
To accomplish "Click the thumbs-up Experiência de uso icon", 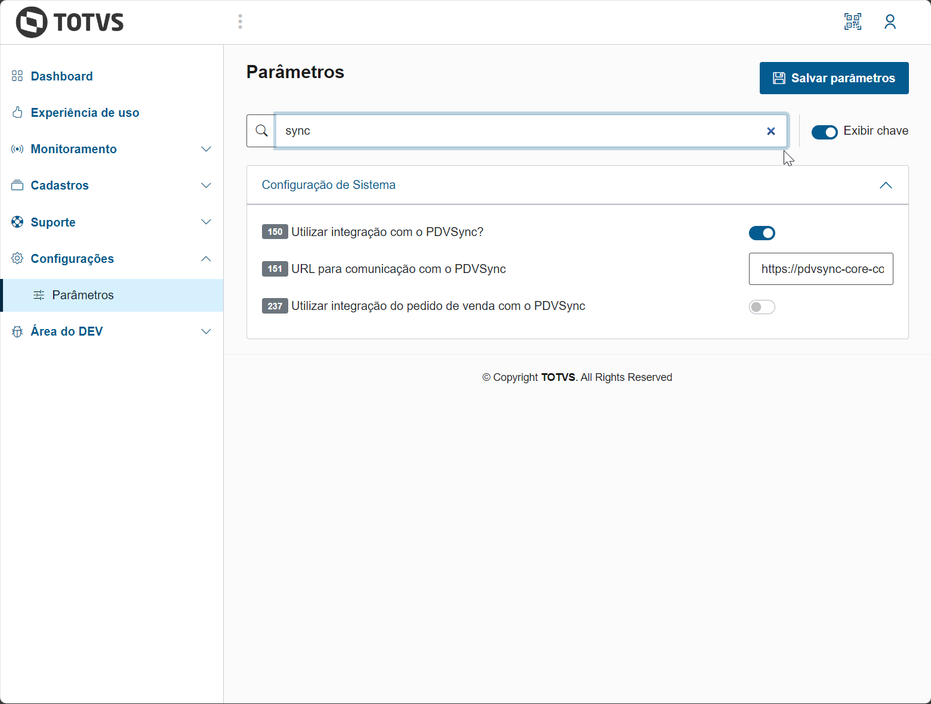I will pyautogui.click(x=17, y=113).
